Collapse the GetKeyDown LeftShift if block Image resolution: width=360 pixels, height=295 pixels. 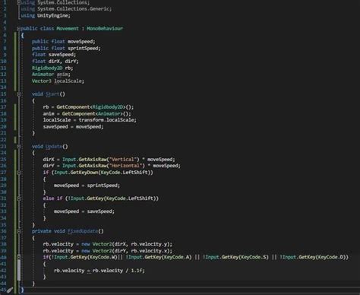click(19, 173)
